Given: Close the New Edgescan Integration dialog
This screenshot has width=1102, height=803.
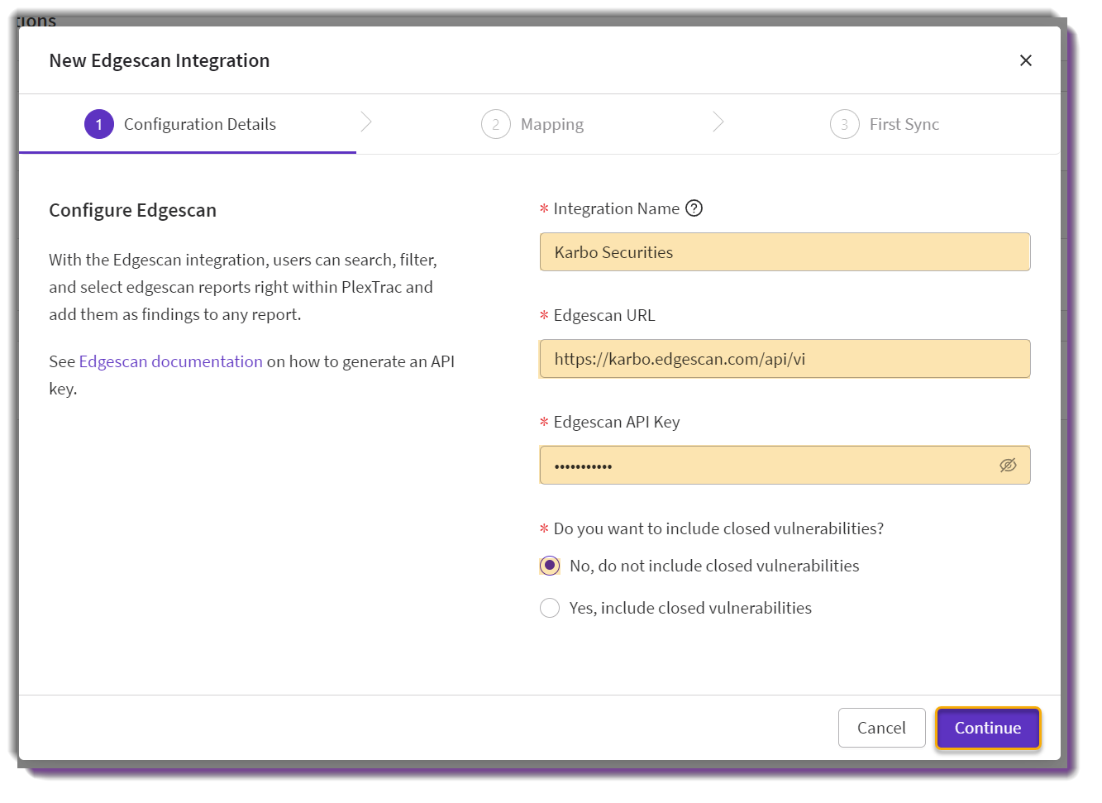Looking at the screenshot, I should coord(1025,60).
